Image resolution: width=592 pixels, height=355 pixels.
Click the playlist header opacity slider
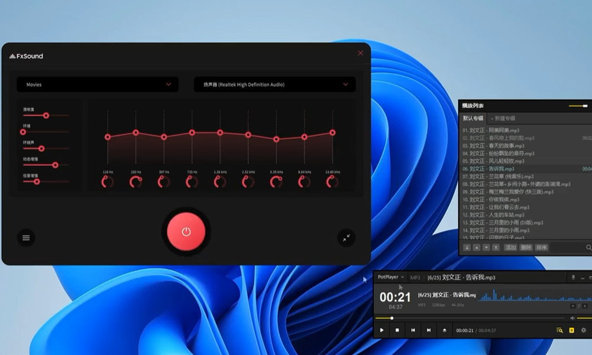coord(578,106)
